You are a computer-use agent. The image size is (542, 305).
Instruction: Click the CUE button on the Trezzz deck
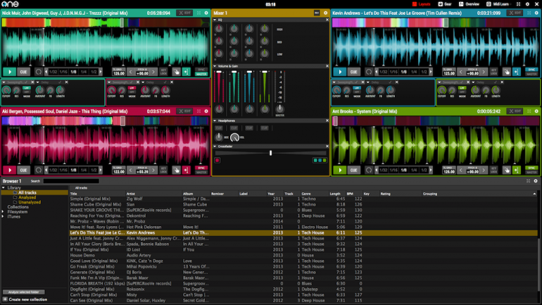click(23, 72)
